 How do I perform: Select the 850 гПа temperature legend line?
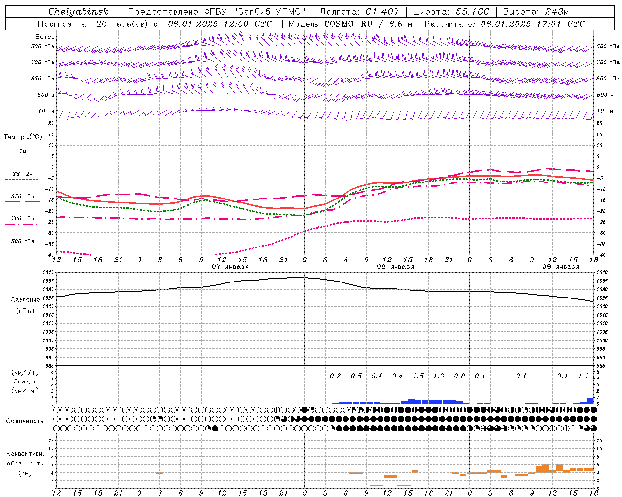tap(22, 201)
